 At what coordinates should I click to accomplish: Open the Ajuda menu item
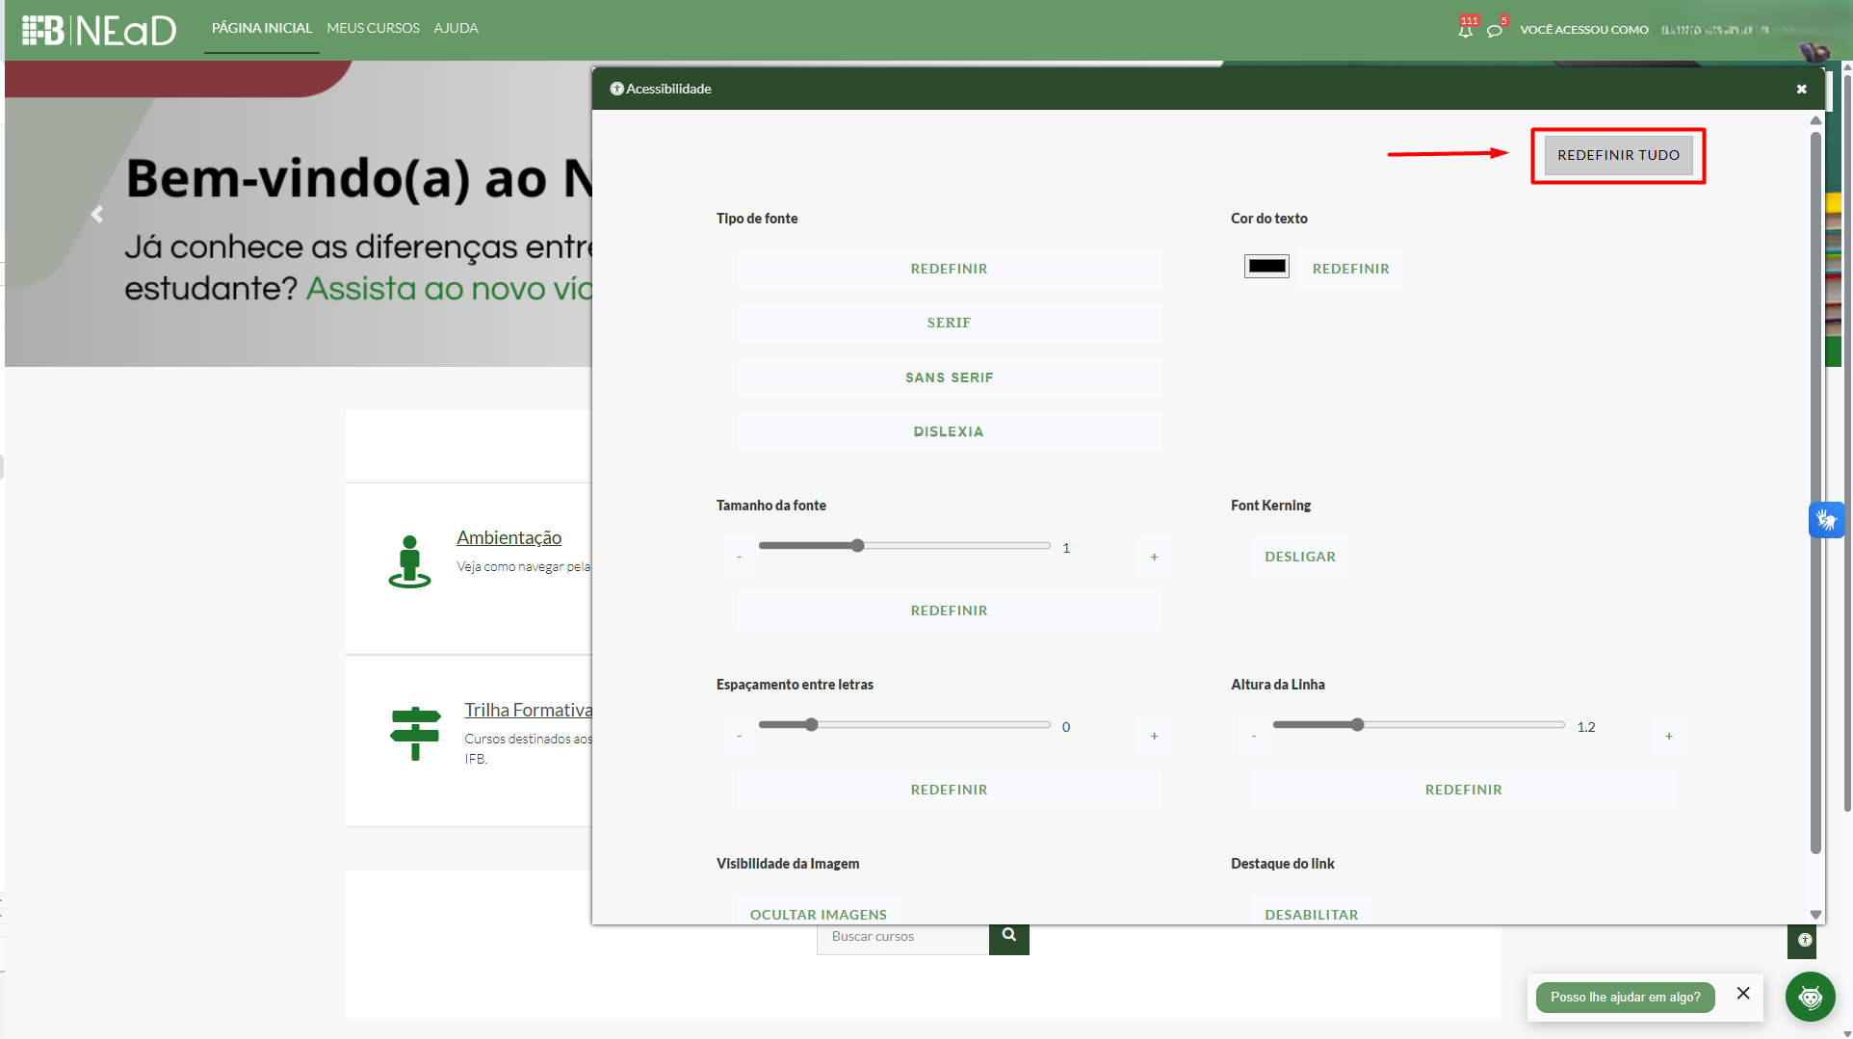pyautogui.click(x=456, y=28)
